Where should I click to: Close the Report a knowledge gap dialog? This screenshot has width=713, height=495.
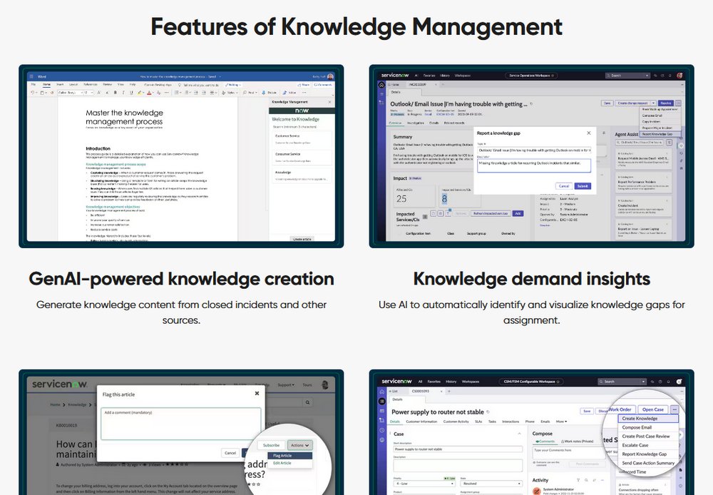(588, 133)
